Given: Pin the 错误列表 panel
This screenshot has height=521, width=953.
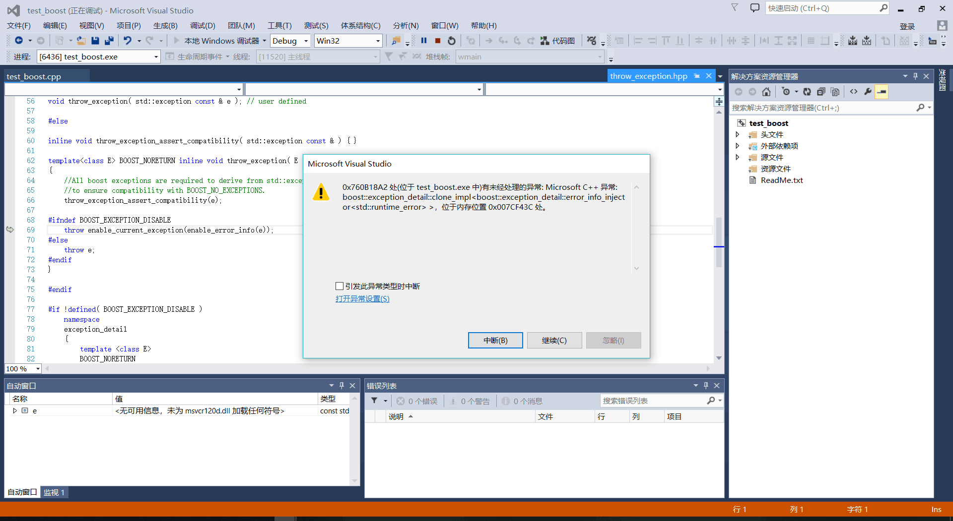Looking at the screenshot, I should pyautogui.click(x=706, y=386).
